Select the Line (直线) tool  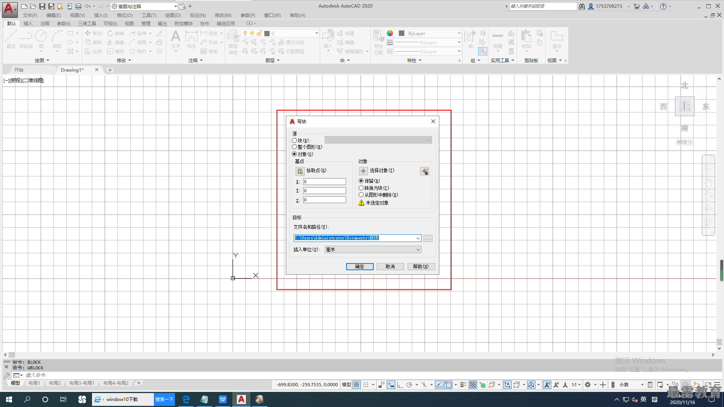[11, 39]
